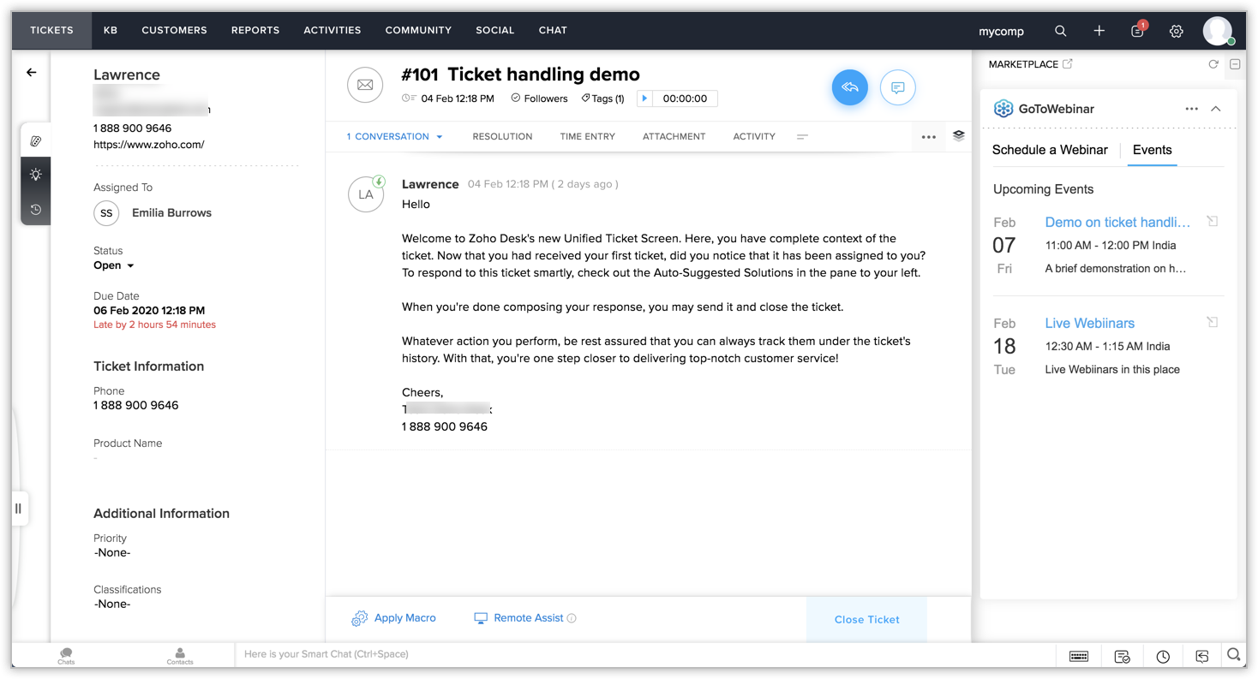Image resolution: width=1258 pixels, height=679 pixels.
Task: Open the Tickets module tab
Action: [x=52, y=31]
